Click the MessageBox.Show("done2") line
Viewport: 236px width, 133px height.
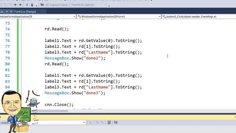point(75,58)
